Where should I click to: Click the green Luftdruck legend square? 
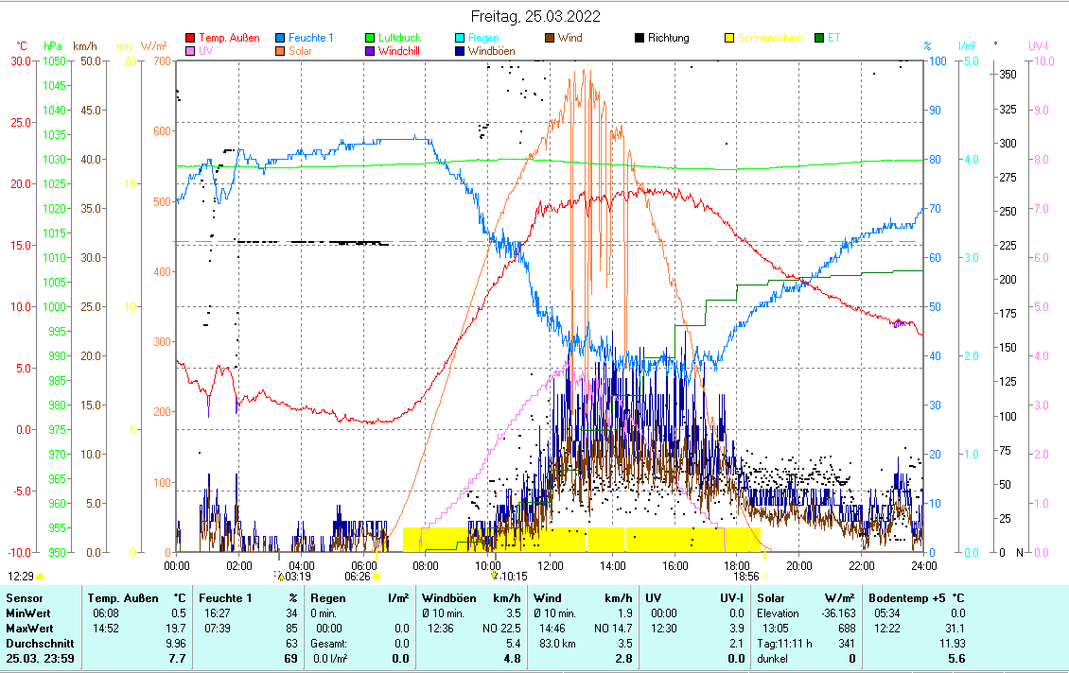pyautogui.click(x=371, y=39)
